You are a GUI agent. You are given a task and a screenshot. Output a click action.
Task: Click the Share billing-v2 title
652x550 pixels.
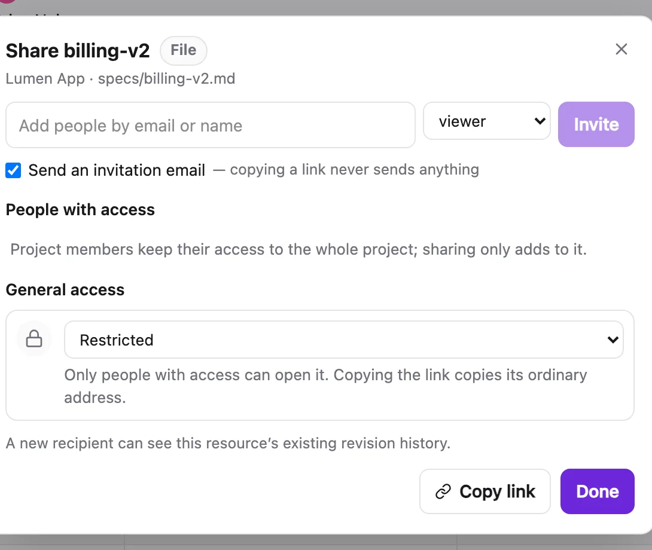click(78, 51)
